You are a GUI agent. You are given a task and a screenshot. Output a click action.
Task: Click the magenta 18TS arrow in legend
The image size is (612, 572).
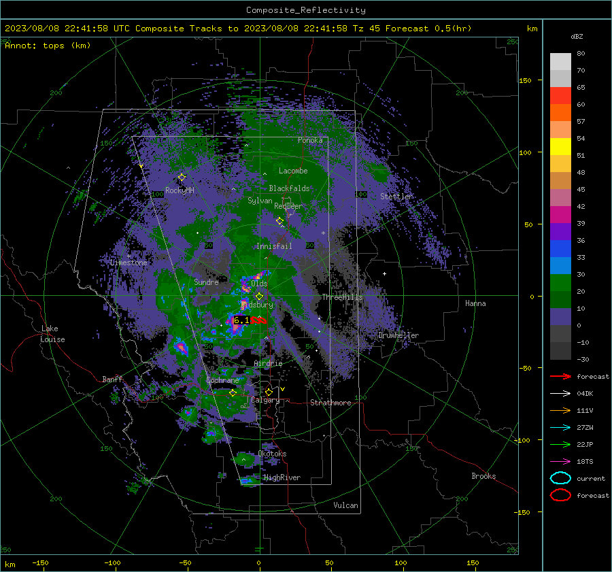(560, 462)
